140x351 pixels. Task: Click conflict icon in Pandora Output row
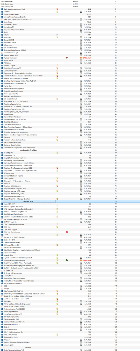point(57,66)
